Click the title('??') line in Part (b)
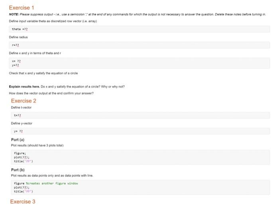This screenshot has height=207, width=279. click(x=23, y=191)
